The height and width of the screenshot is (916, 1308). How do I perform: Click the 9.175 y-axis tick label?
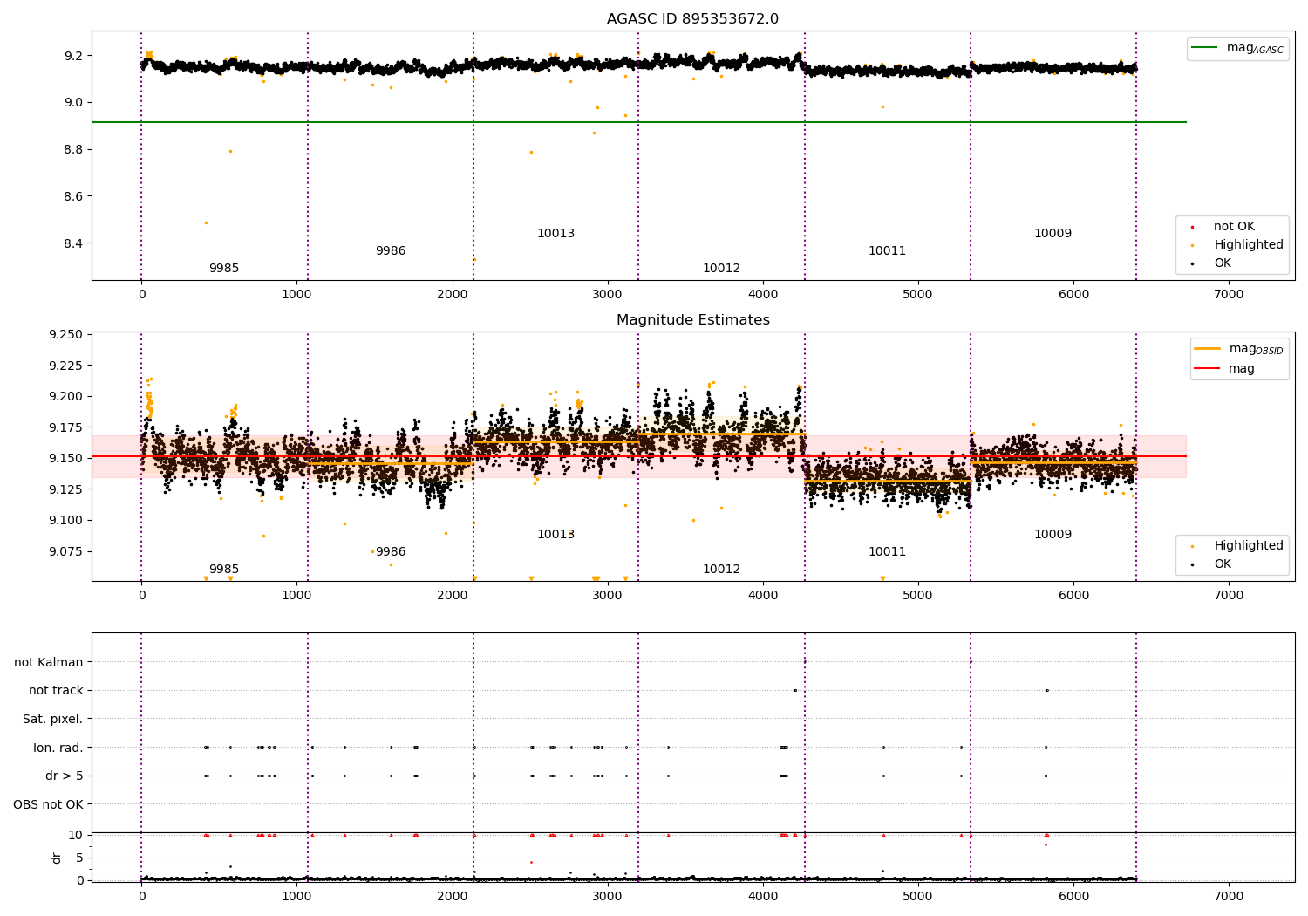coord(66,427)
